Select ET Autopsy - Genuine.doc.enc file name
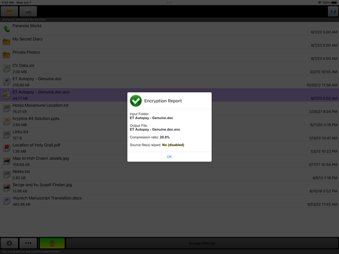339x254 pixels. click(41, 92)
